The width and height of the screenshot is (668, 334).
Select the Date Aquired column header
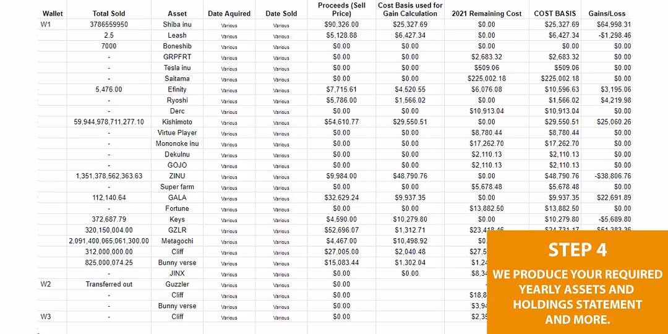tap(229, 14)
